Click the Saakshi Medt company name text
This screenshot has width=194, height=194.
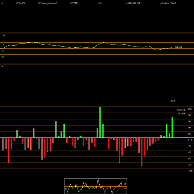[x=168, y=3]
